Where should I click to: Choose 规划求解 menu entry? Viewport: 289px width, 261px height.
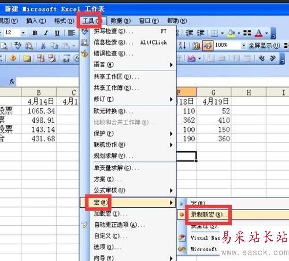click(x=128, y=156)
